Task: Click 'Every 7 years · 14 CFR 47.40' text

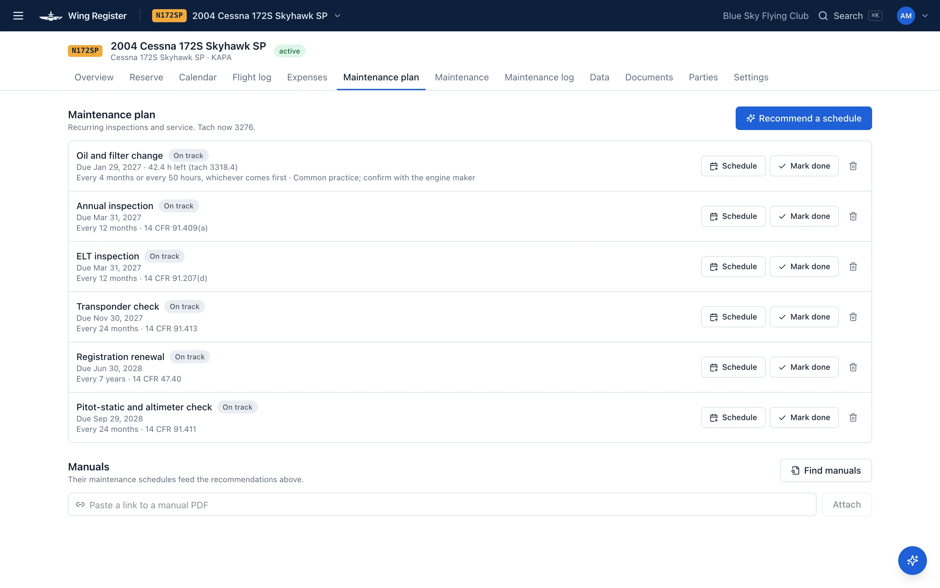Action: (129, 379)
